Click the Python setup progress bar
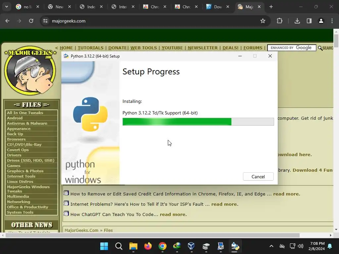Screen dimensions: 339x254 pyautogui.click(x=198, y=122)
